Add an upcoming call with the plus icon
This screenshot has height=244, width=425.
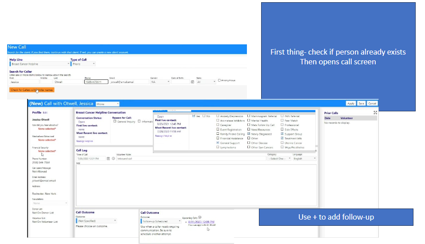tap(200, 217)
